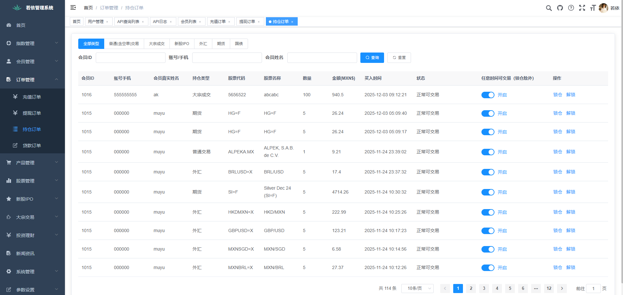Click 锁仓 link for GBP/USD row
Image resolution: width=623 pixels, height=295 pixels.
(x=557, y=230)
